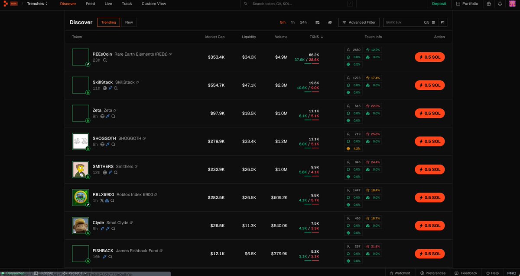
Task: Sort by the TXNS column arrow
Action: coord(322,37)
